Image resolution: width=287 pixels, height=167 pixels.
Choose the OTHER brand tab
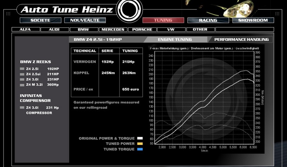[201, 30]
